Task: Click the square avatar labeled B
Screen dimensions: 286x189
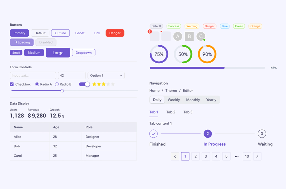Action: (189, 36)
